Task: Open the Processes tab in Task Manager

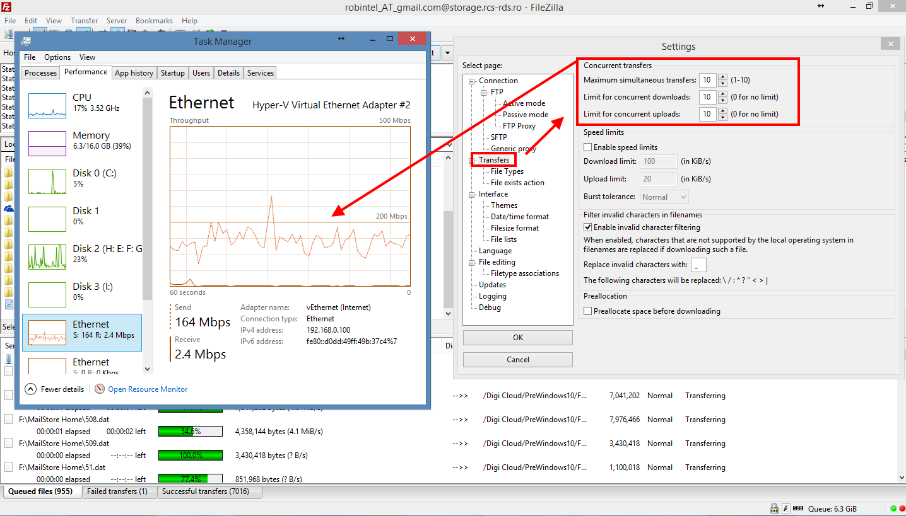Action: click(41, 73)
